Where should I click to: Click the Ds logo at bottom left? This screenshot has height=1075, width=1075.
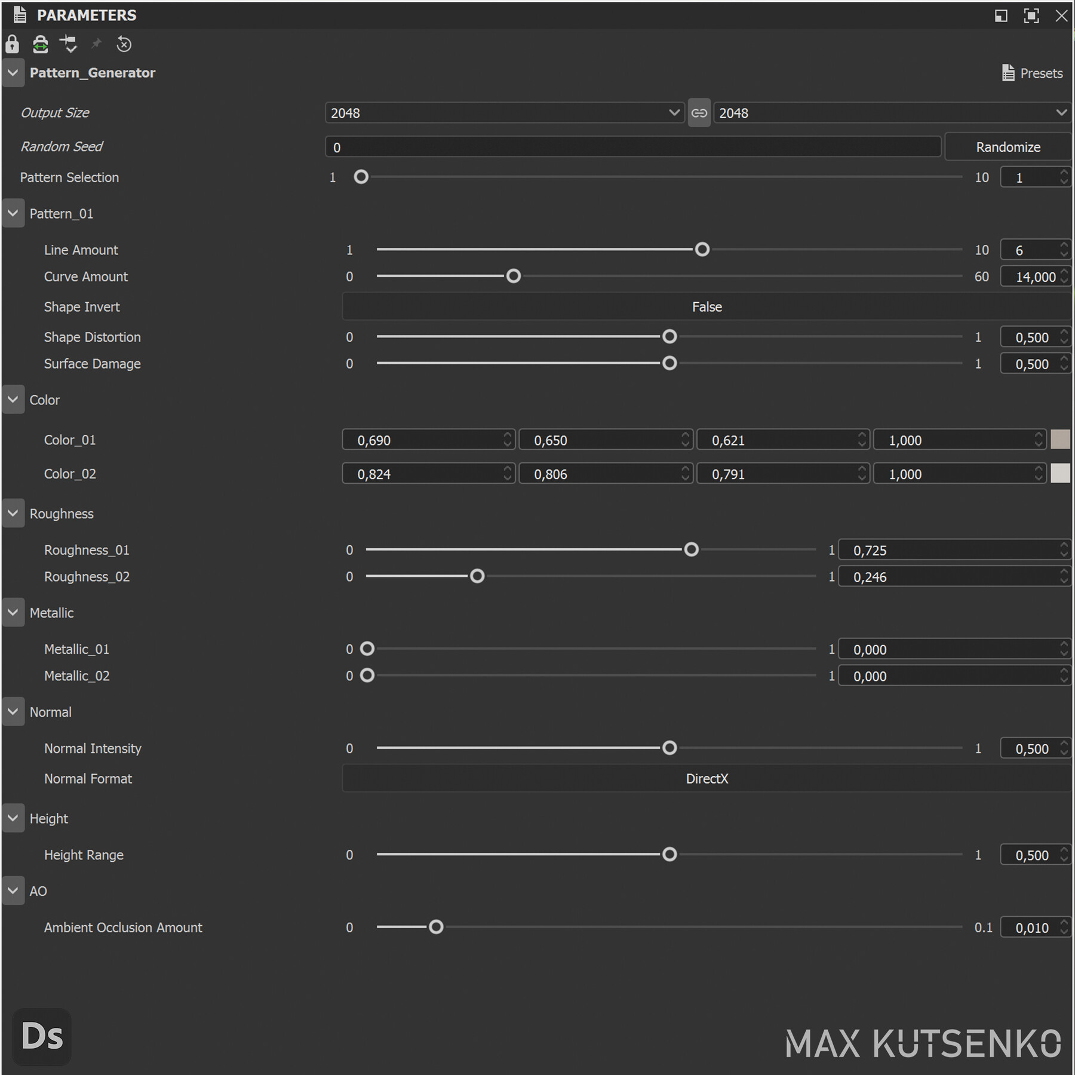click(x=42, y=1037)
